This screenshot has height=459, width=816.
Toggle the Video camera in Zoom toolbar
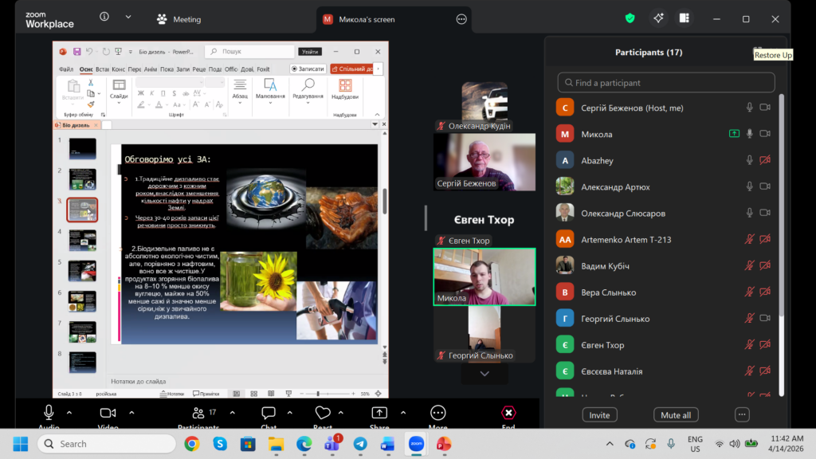coord(108,413)
